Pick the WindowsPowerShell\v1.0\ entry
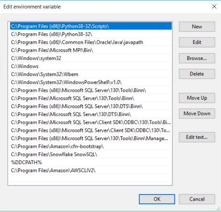The height and width of the screenshot is (212, 221). [x=66, y=82]
